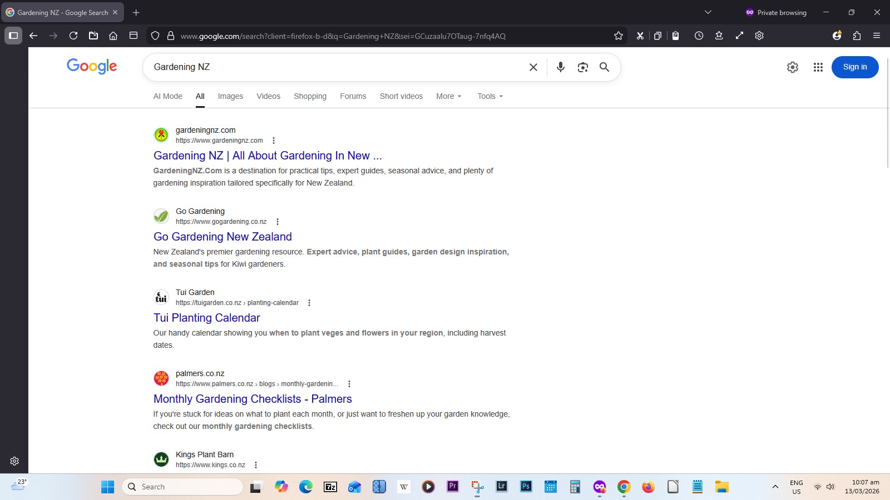Open the Tools dropdown
Image resolution: width=890 pixels, height=500 pixels.
[x=489, y=96]
